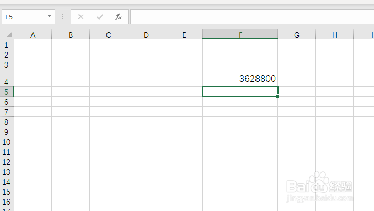The height and width of the screenshot is (211, 374).
Task: Open the Insert Function fx dialog
Action: [119, 17]
